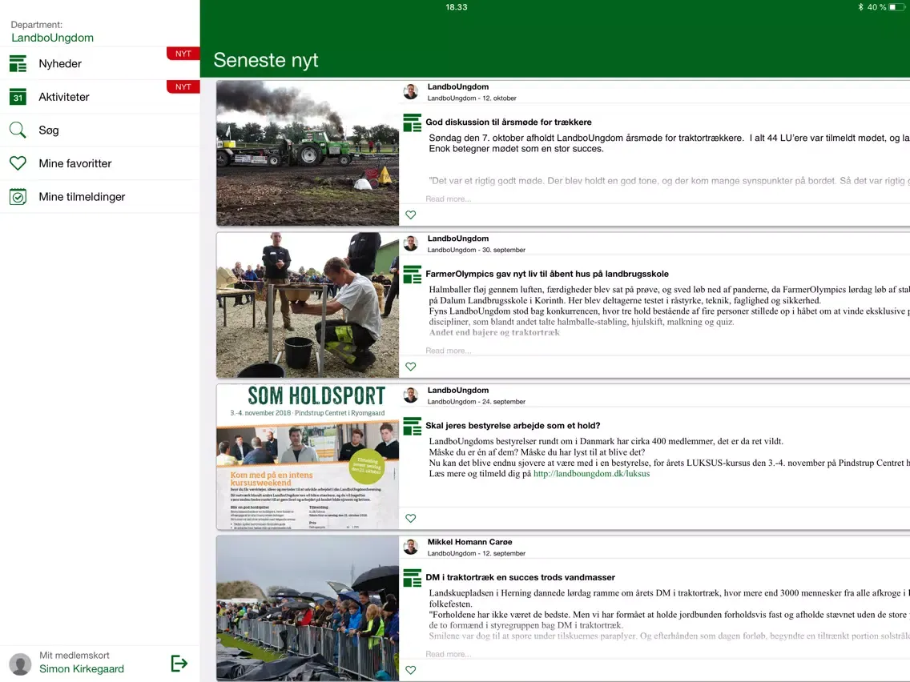Favorite the årsmøde for trækkere post
Image resolution: width=910 pixels, height=682 pixels.
pyautogui.click(x=411, y=215)
